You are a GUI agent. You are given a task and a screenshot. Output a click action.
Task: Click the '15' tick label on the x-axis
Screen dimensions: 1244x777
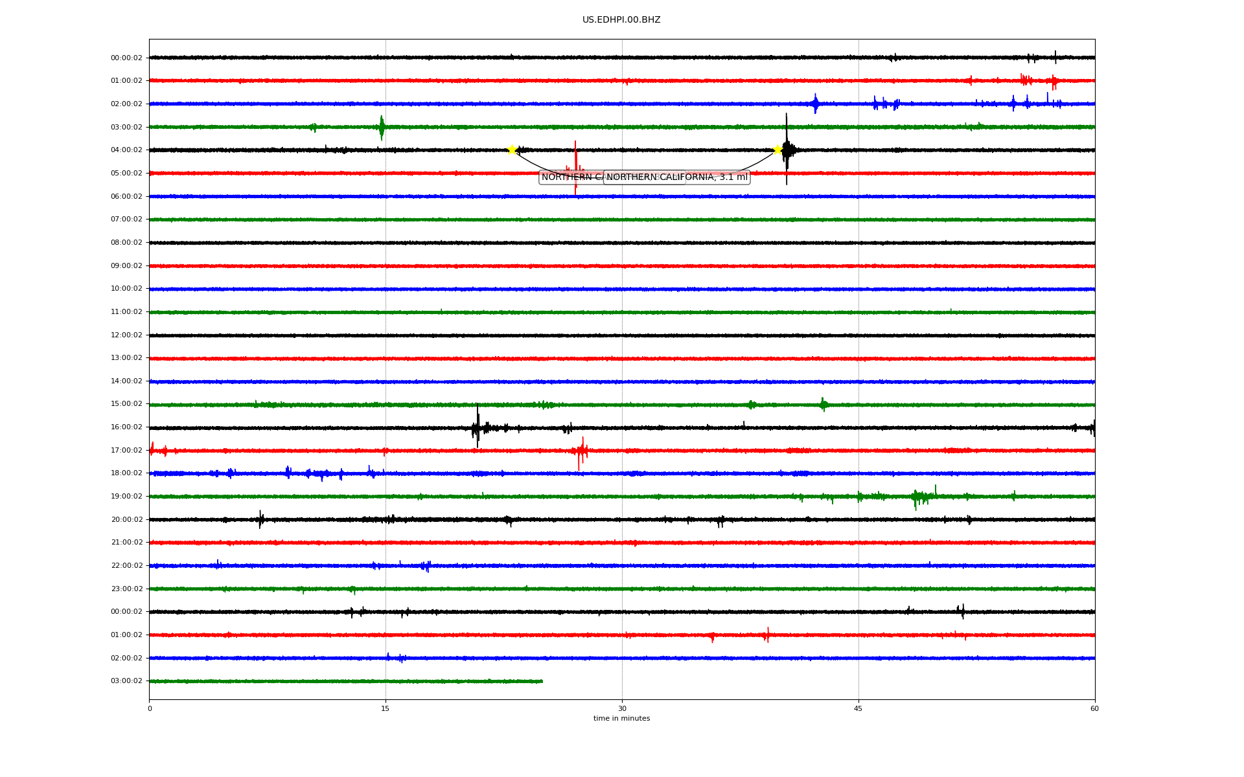click(386, 708)
